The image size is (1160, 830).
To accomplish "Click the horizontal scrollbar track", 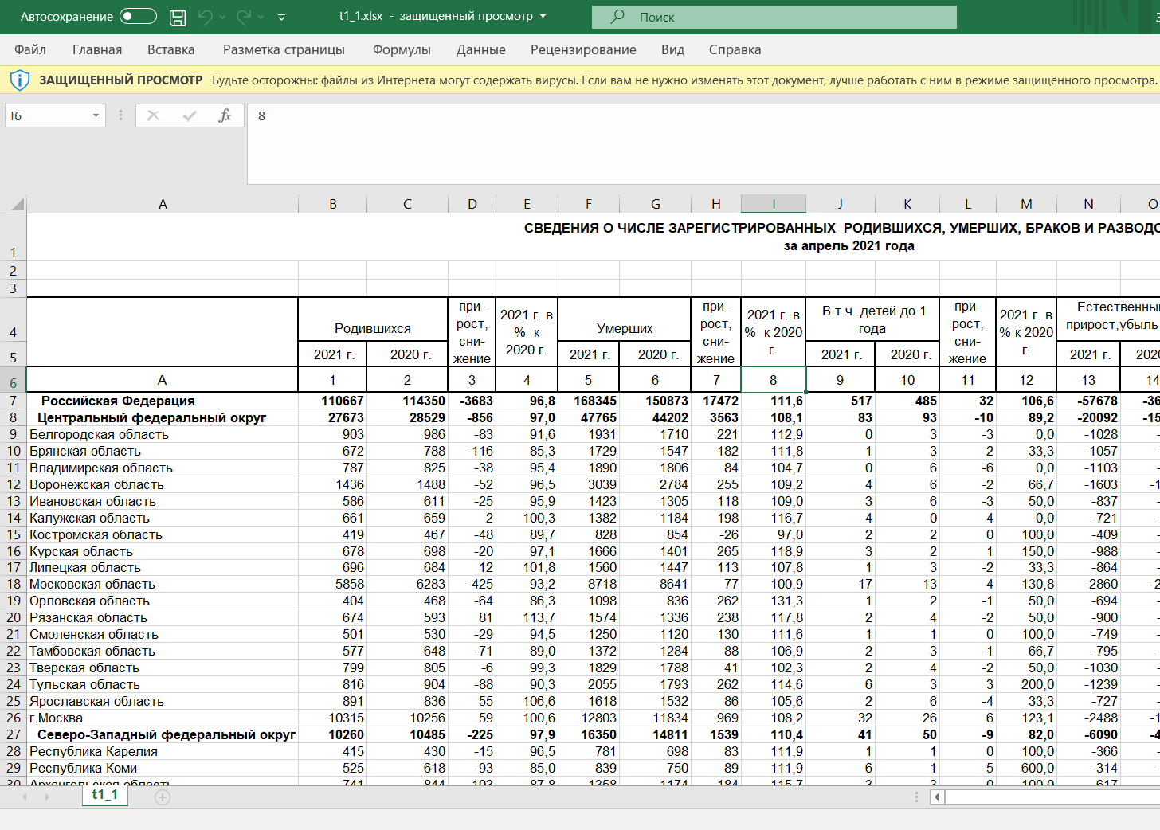I will (x=1052, y=797).
